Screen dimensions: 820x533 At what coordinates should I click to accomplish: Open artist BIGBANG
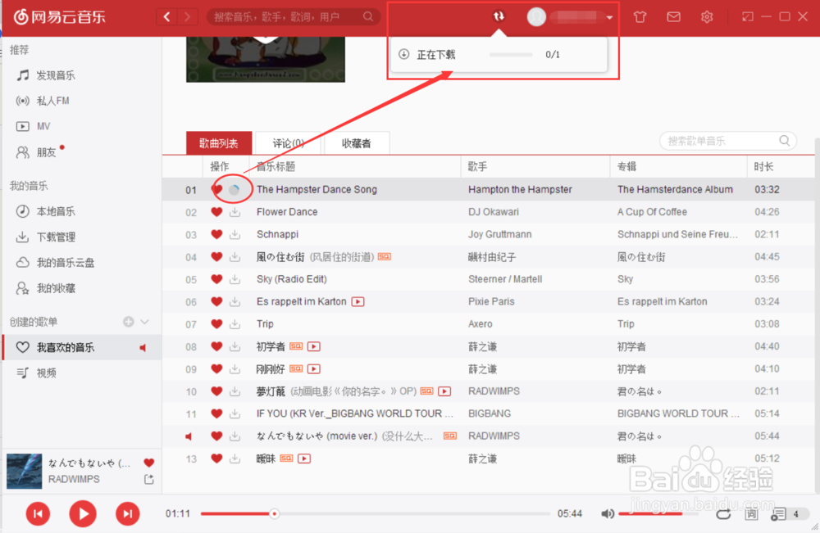tap(490, 414)
